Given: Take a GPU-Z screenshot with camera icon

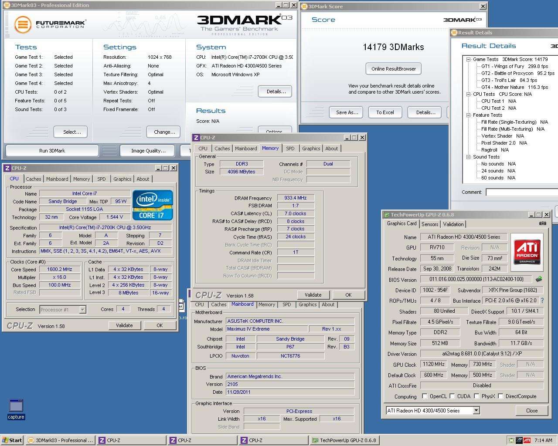Looking at the screenshot, I should [542, 223].
